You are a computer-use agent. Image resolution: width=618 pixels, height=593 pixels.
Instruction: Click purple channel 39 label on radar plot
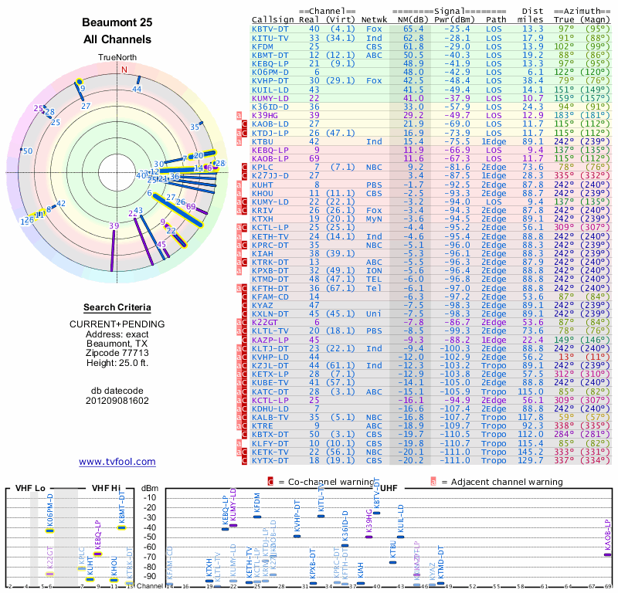(x=114, y=225)
